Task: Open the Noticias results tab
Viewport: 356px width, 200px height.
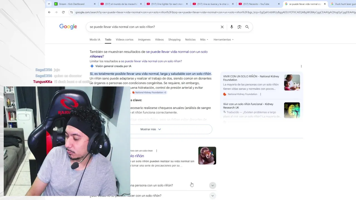Action: point(190,39)
